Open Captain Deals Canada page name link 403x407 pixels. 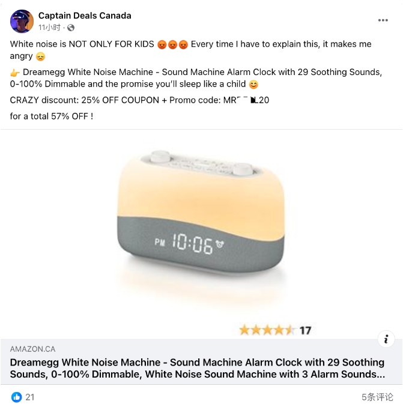(x=85, y=16)
